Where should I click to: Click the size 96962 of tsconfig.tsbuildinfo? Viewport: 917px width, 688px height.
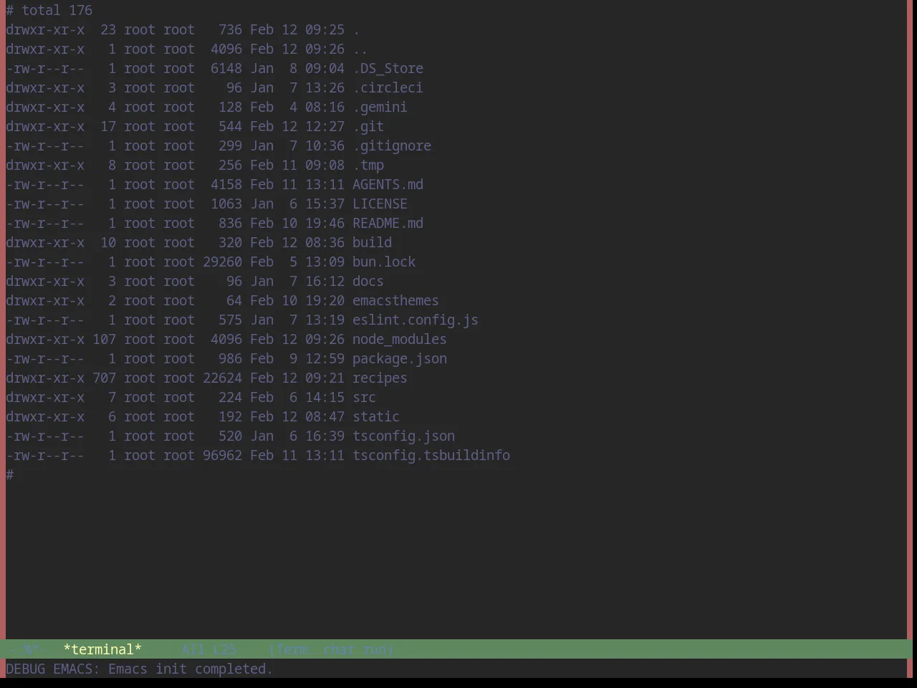(x=222, y=455)
